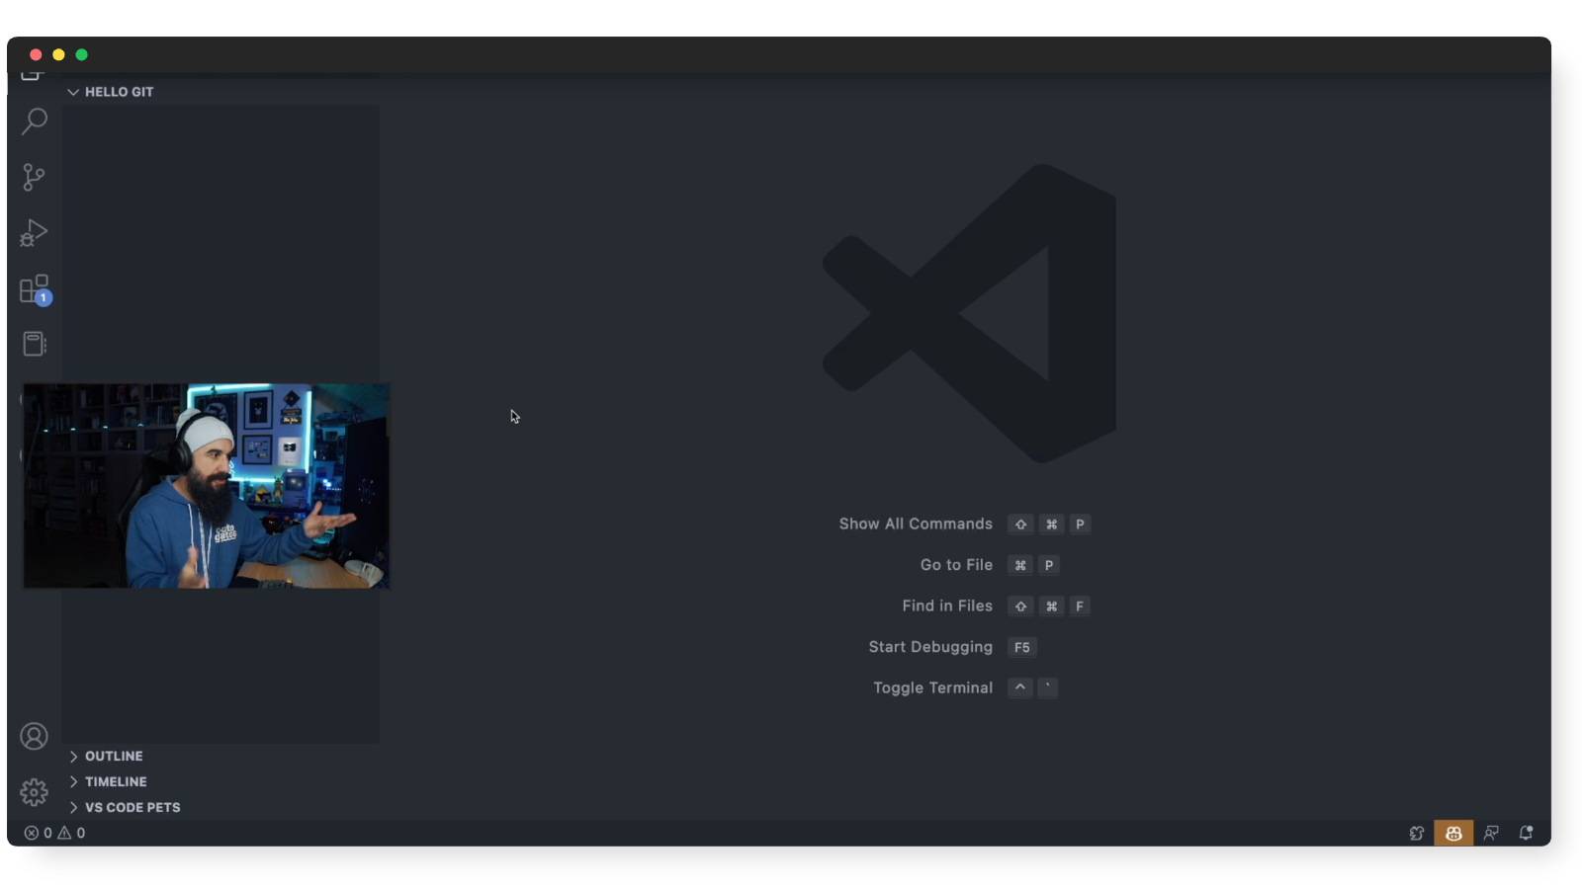Click the Start Debugging label

pyautogui.click(x=930, y=647)
